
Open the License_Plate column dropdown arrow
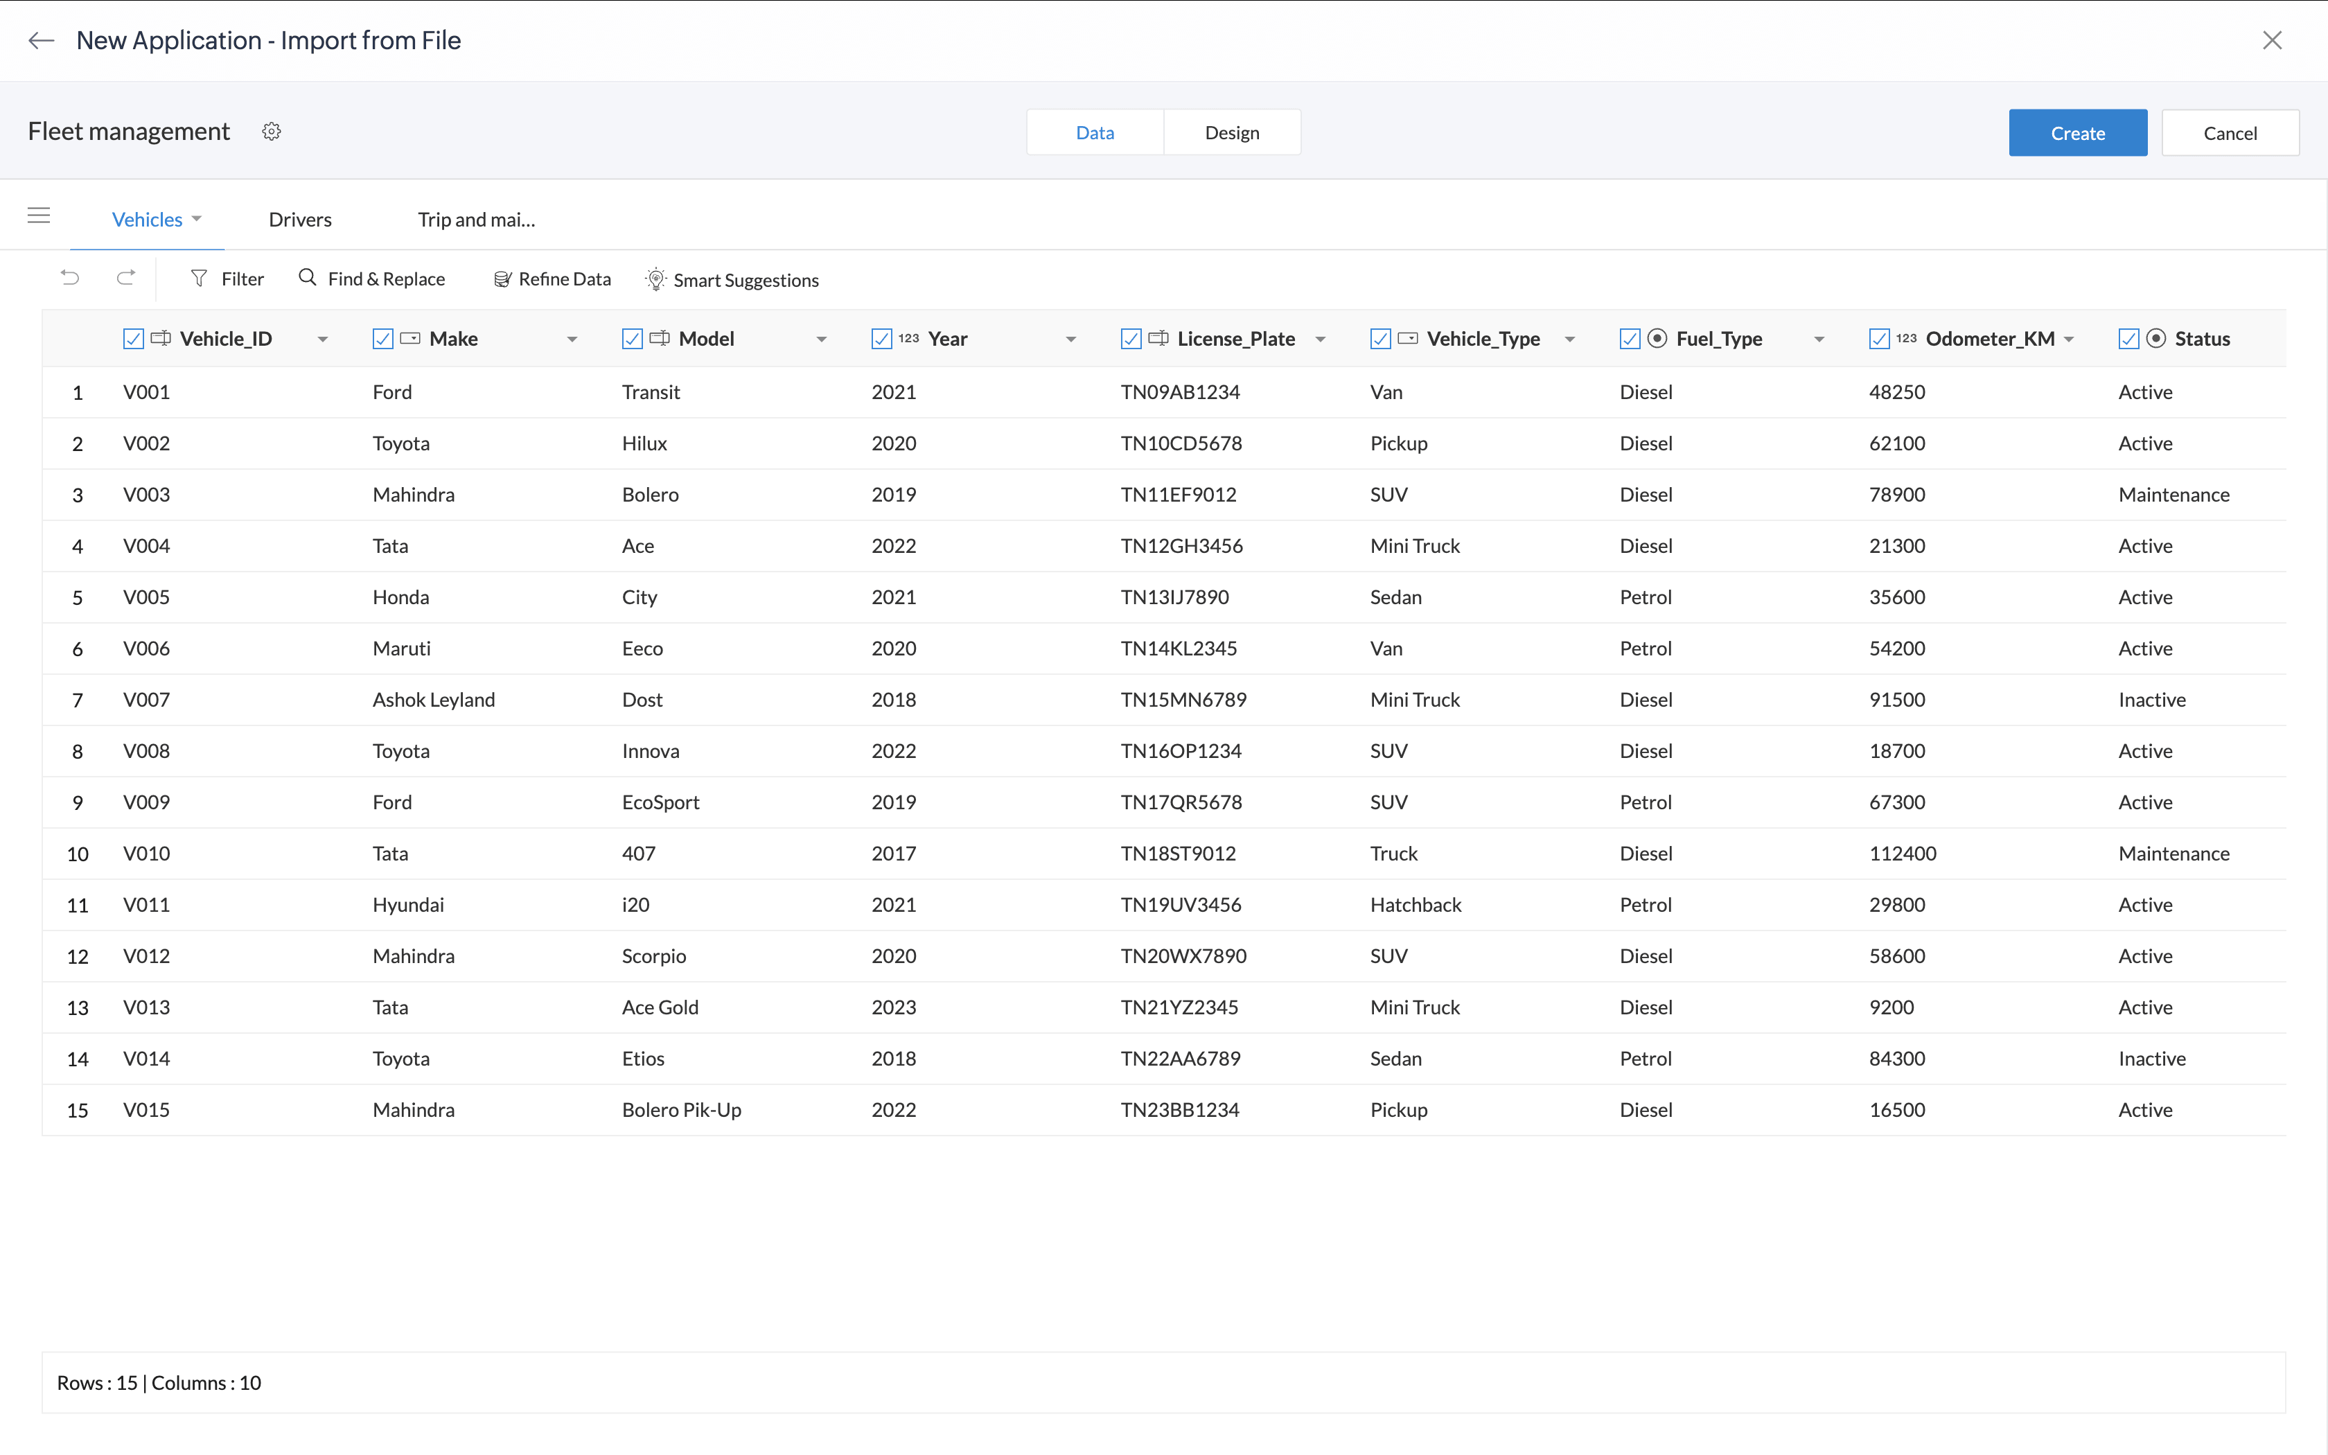coord(1321,339)
